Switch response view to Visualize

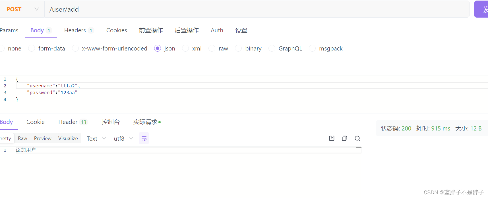(x=68, y=138)
